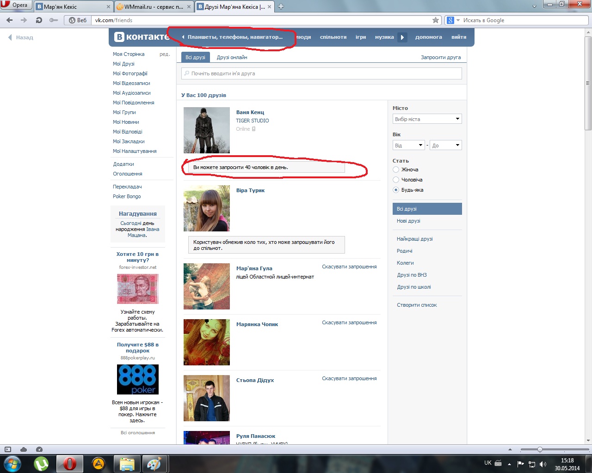Viewport: 592px width, 473px height.
Task: Open the Windows Start menu
Action: point(12,463)
